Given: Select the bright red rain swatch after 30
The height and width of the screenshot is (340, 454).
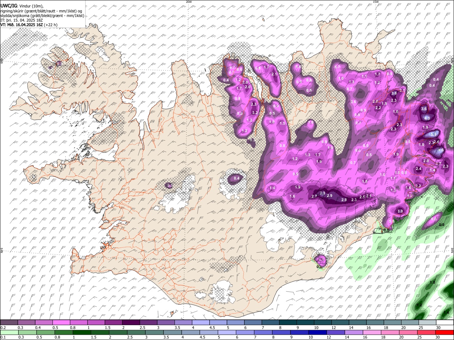Looking at the screenshot, I should coord(445,332).
